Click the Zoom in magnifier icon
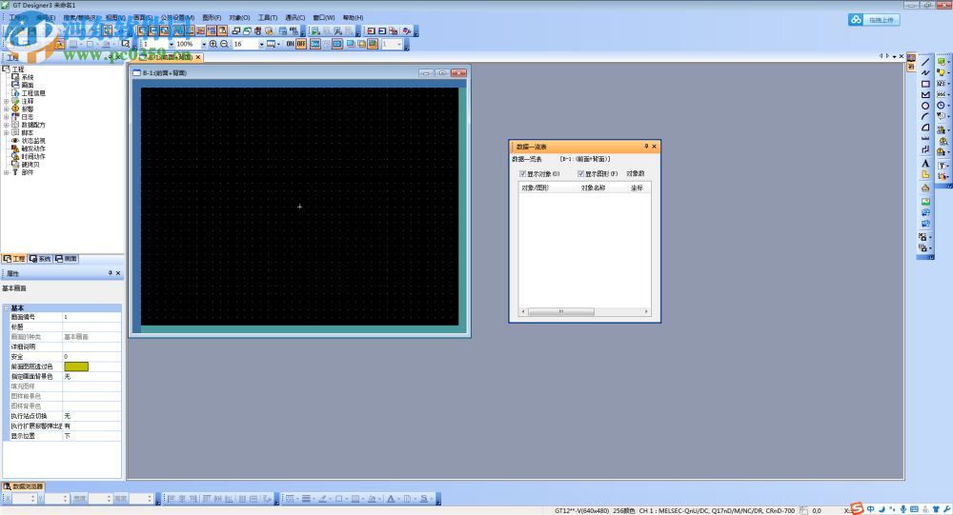953x515 pixels. [213, 44]
